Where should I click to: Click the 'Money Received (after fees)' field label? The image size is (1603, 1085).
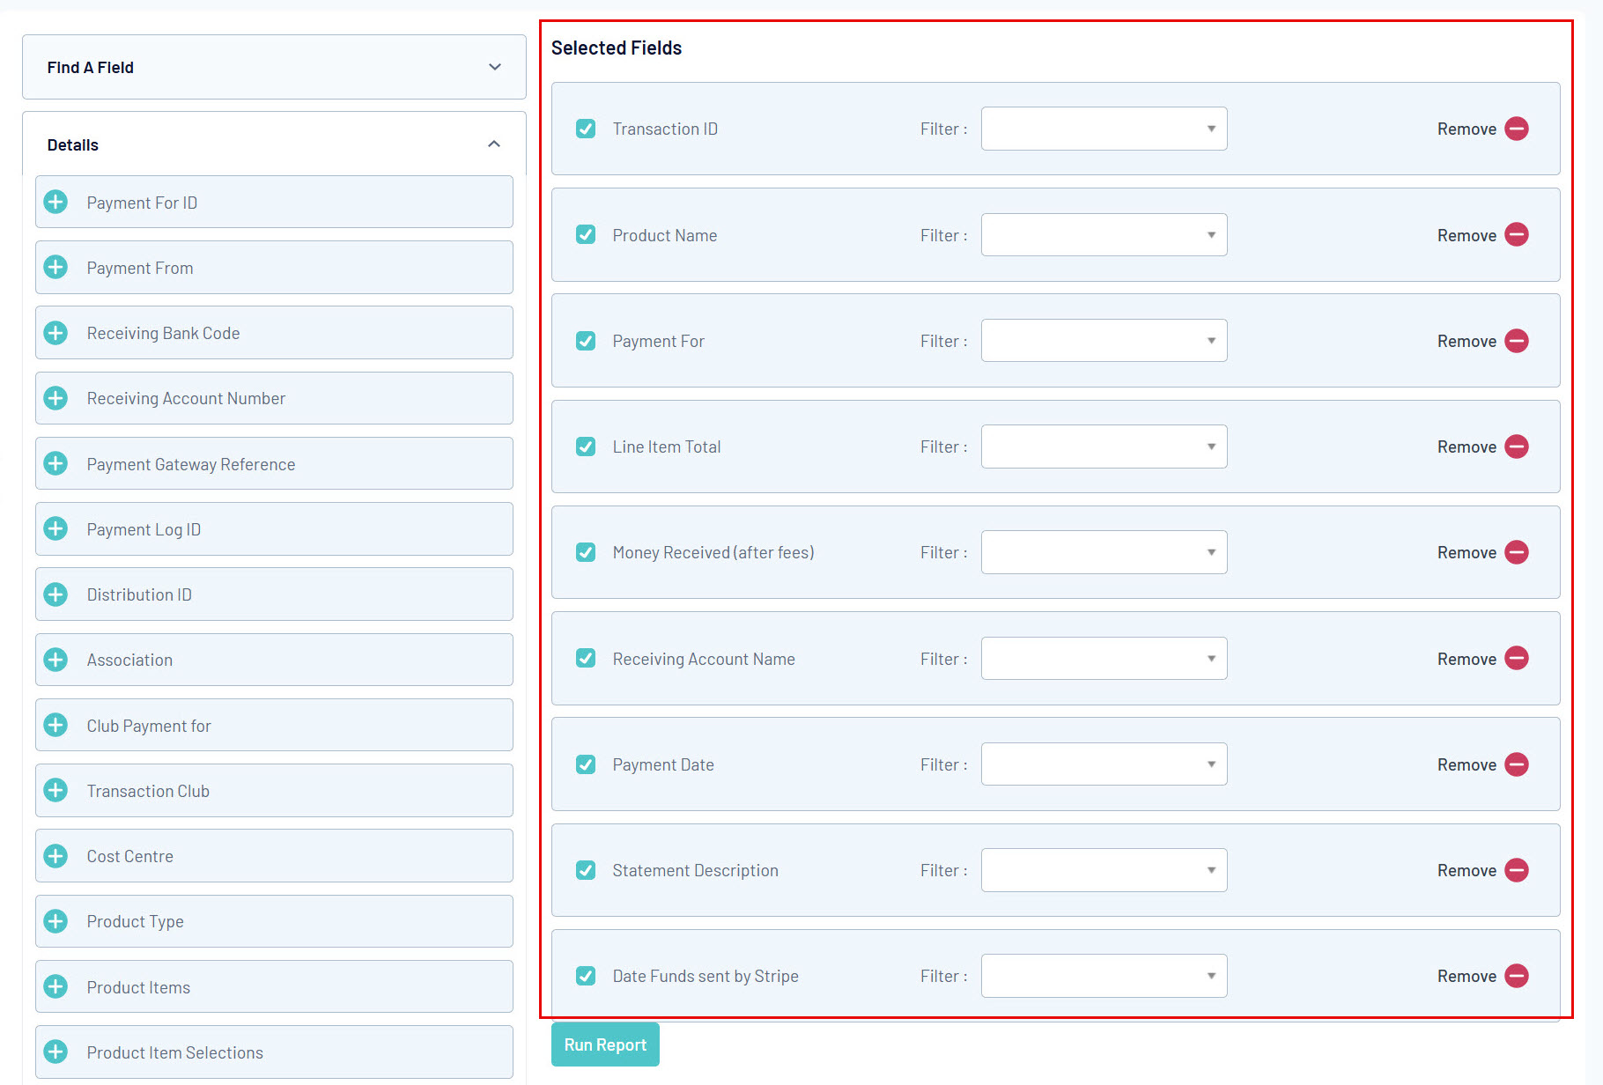click(713, 552)
